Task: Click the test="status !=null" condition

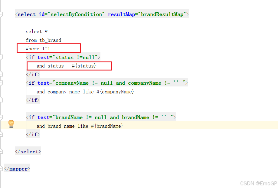Action: 67,57
